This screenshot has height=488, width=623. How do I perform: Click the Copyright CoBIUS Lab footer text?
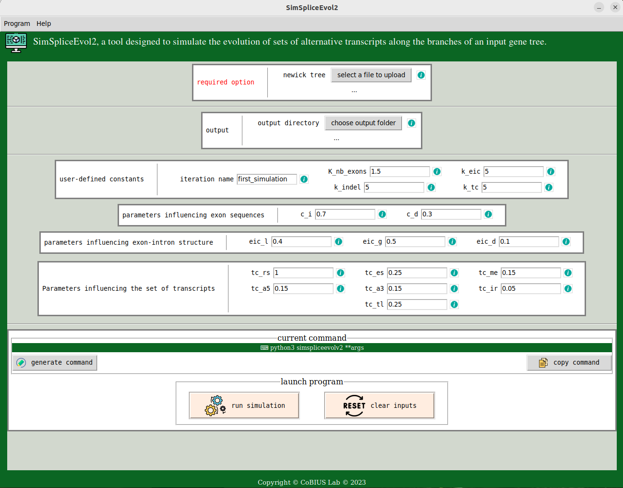click(x=311, y=482)
